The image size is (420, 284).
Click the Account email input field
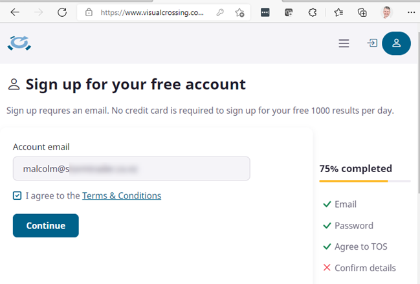click(x=131, y=169)
